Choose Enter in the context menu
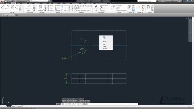This screenshot has height=109, width=194. pos(106,37)
